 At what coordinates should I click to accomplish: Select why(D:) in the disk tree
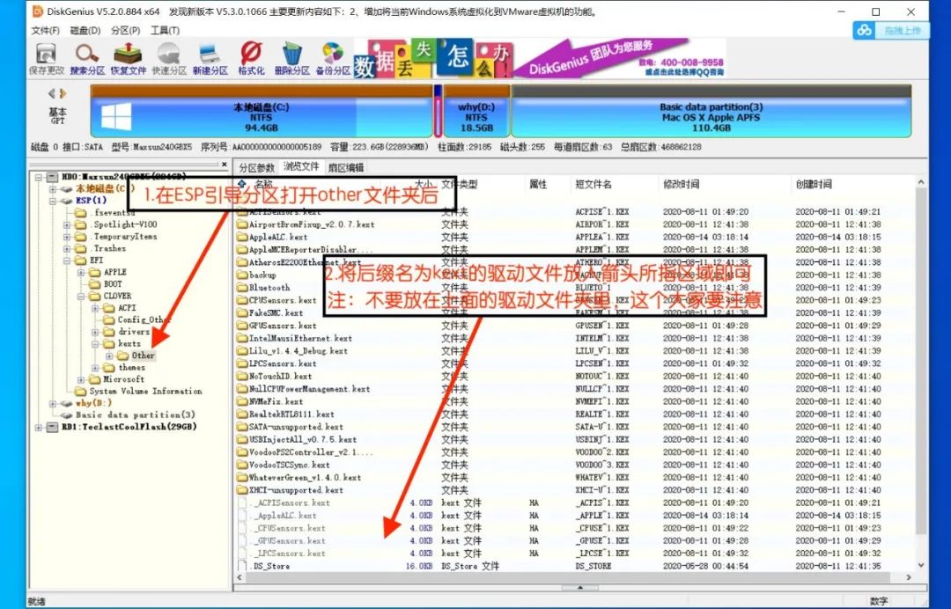(94, 403)
